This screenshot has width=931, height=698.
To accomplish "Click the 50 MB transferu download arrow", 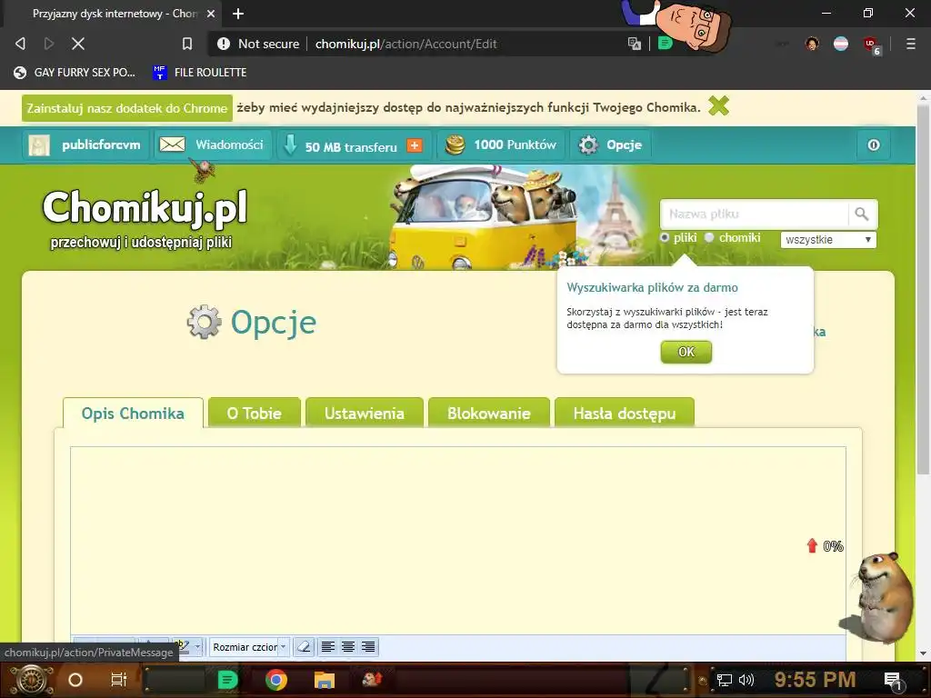I will pos(290,145).
